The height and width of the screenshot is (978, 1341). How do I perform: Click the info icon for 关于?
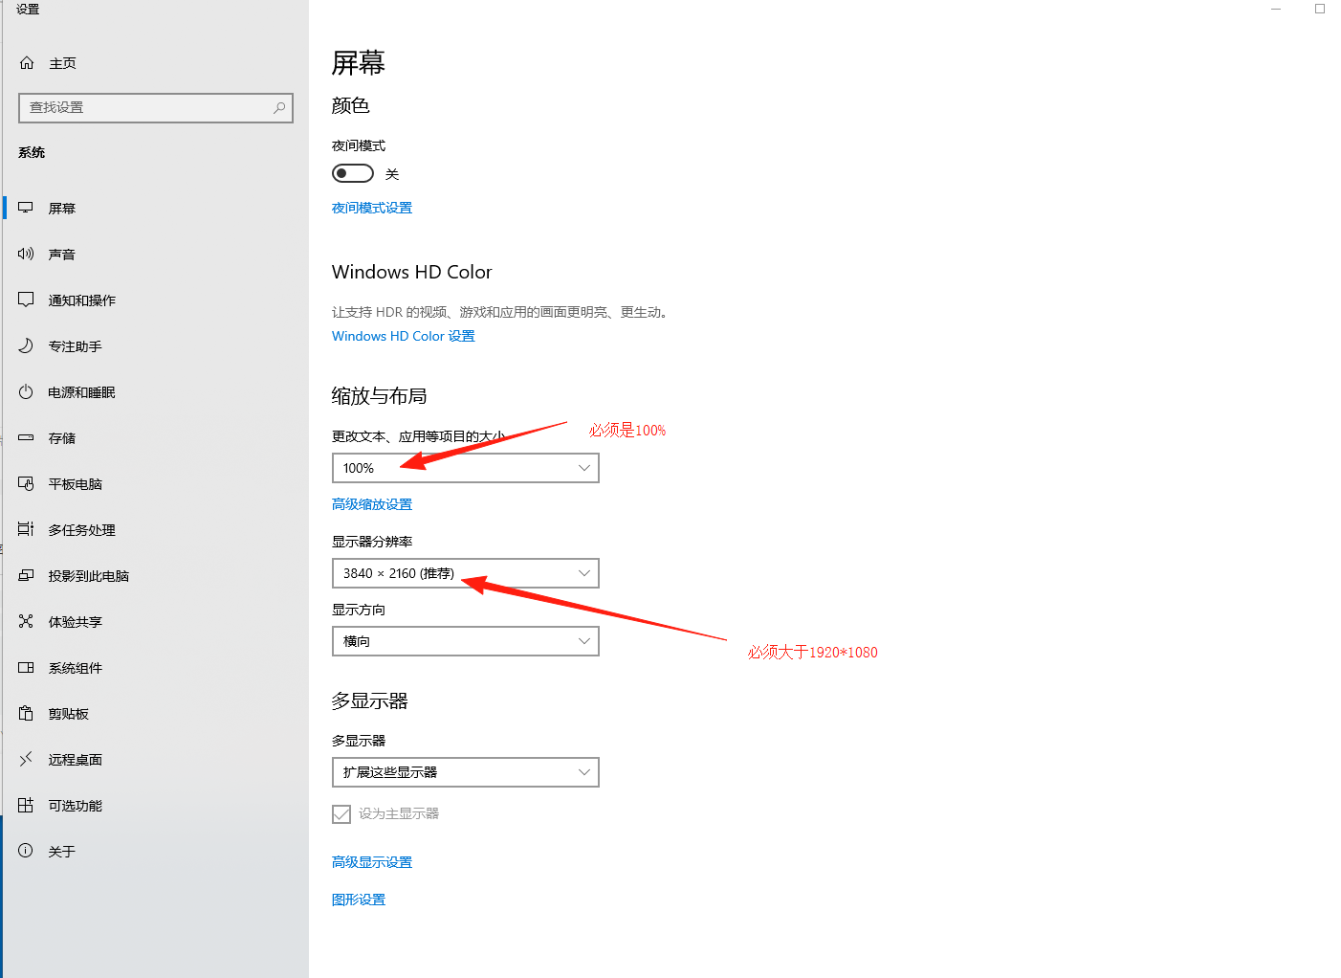coord(26,852)
